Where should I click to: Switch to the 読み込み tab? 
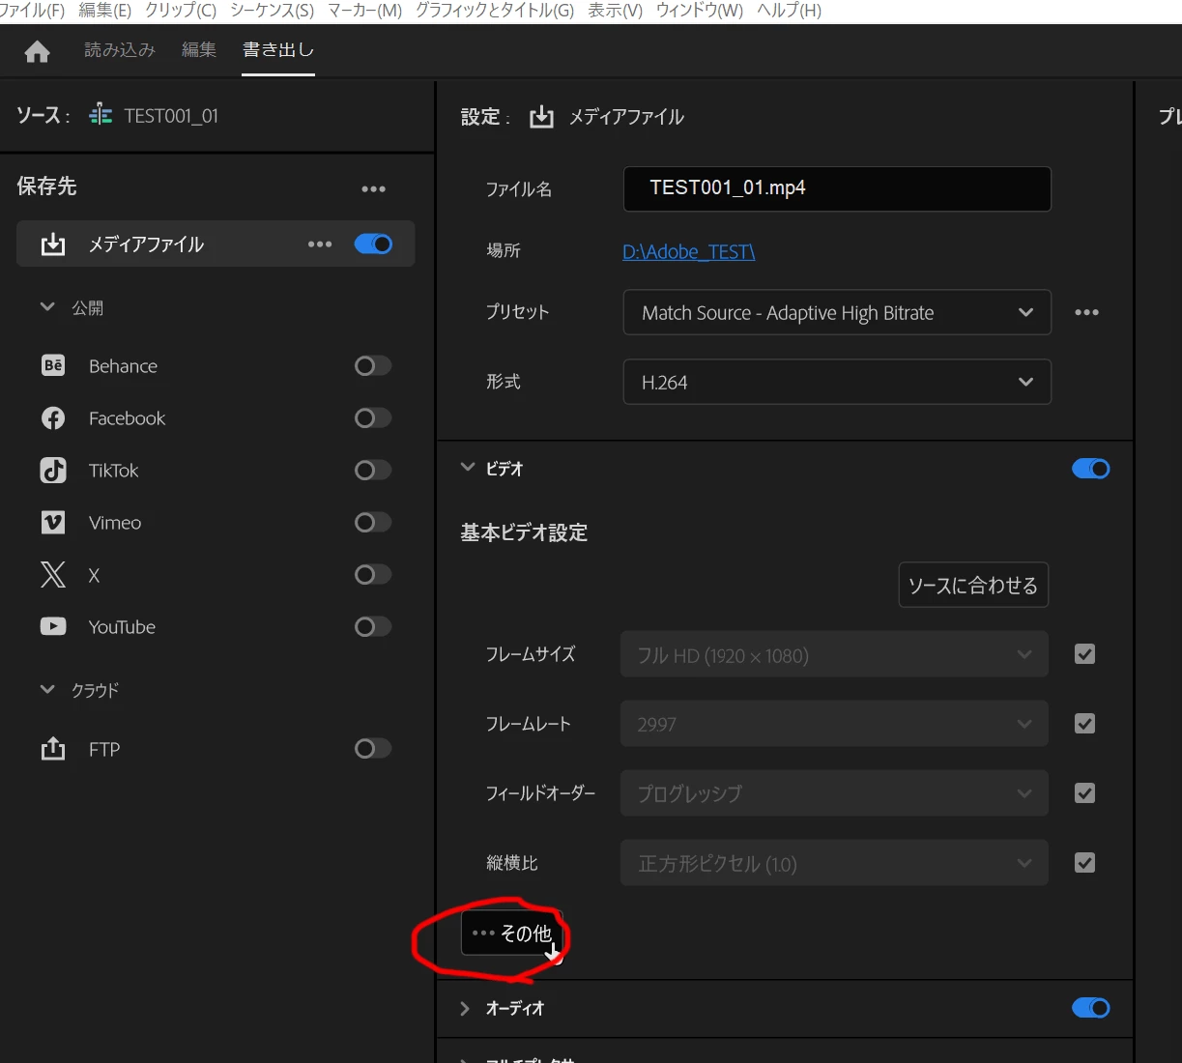tap(120, 50)
